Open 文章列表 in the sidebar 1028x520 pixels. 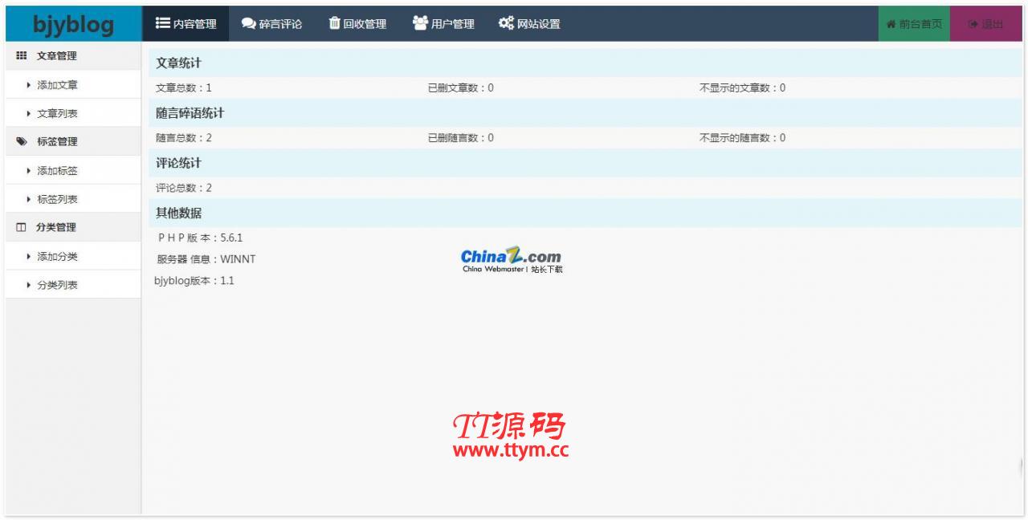[x=73, y=113]
